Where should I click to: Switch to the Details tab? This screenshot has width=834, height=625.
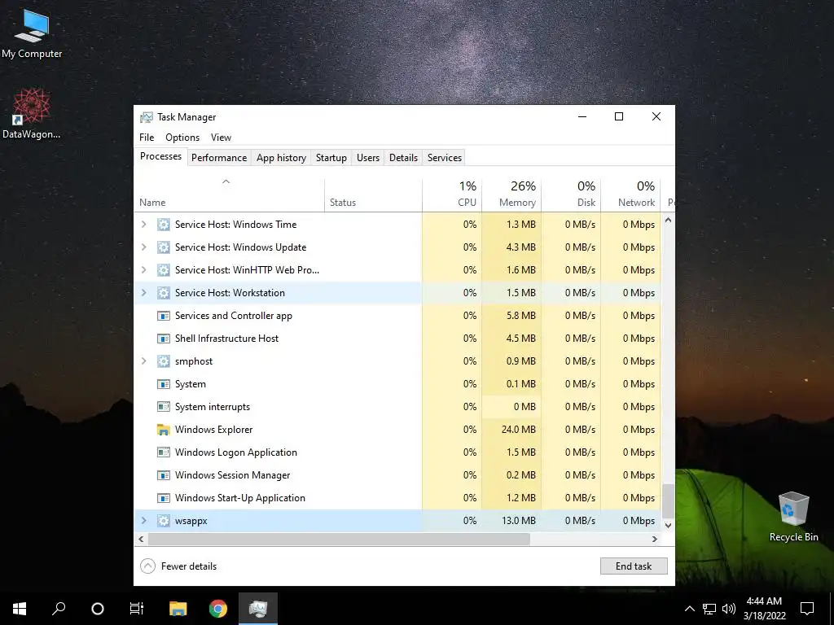[403, 158]
